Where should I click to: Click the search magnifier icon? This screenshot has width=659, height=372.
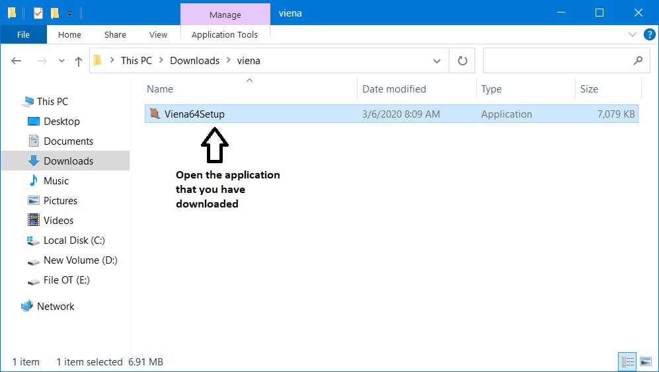pyautogui.click(x=638, y=61)
